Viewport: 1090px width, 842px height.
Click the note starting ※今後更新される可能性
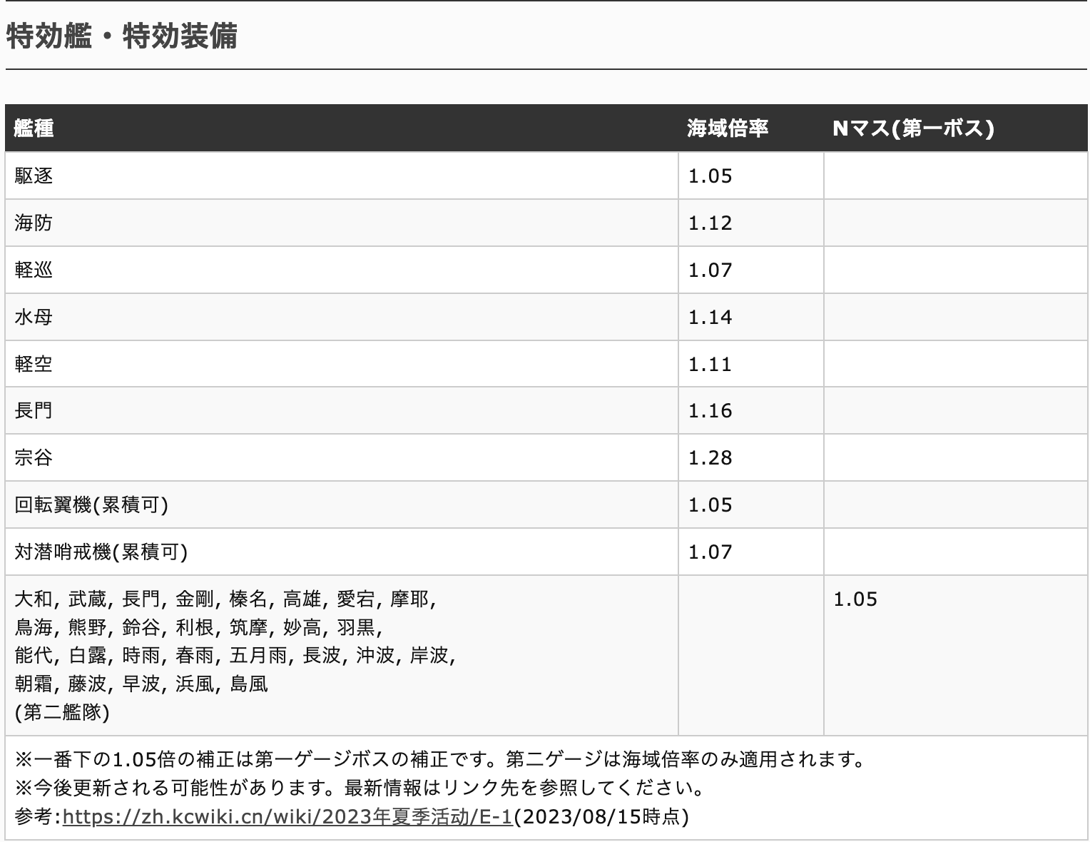pos(360,788)
